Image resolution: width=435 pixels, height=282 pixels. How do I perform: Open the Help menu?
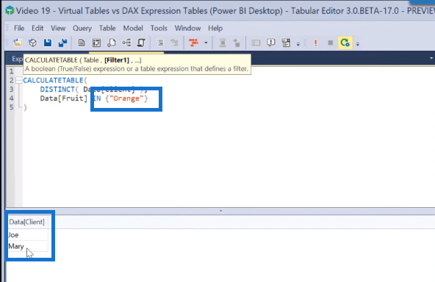[x=215, y=29]
